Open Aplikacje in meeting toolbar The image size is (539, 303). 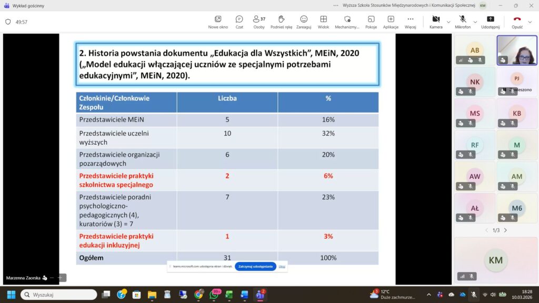pyautogui.click(x=391, y=22)
